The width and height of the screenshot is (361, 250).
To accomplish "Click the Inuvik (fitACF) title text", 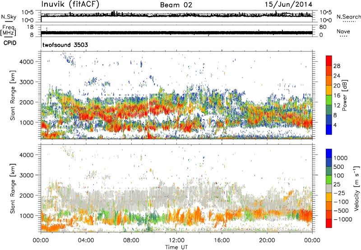I will tap(70, 5).
